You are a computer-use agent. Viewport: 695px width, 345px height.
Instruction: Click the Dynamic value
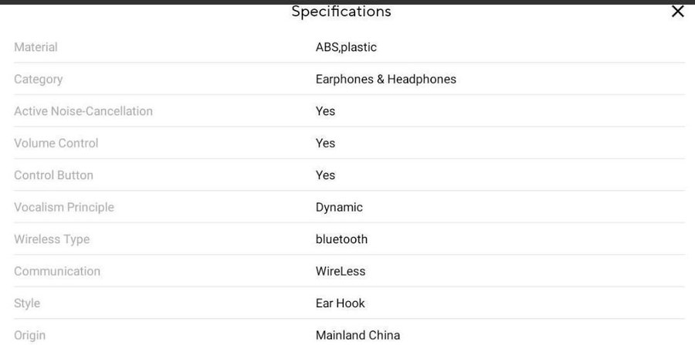coord(339,208)
